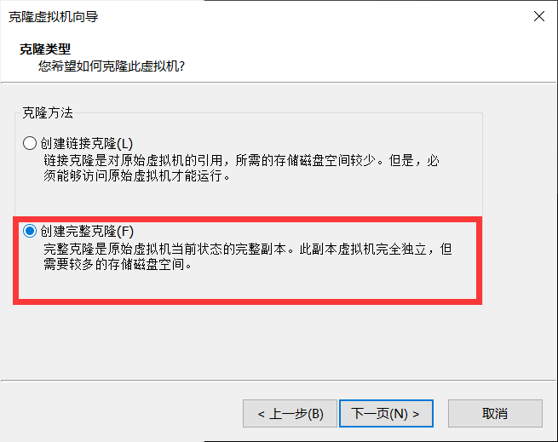Click the 克隆虚拟机向导 title bar text
This screenshot has width=558, height=442.
pyautogui.click(x=54, y=17)
